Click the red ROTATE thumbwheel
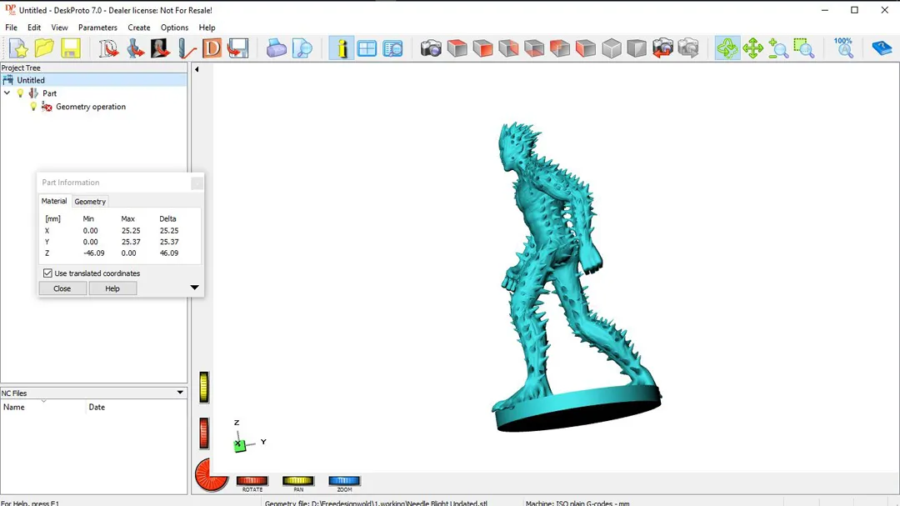This screenshot has height=506, width=900. click(252, 481)
